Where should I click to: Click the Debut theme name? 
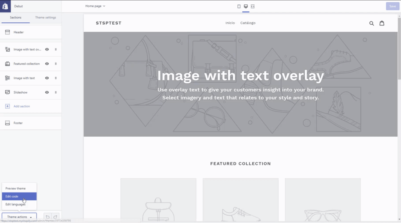pos(18,6)
